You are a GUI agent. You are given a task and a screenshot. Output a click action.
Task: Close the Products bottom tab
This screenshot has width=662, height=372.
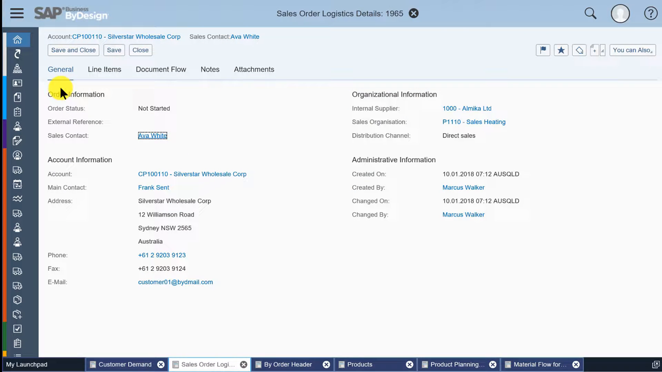point(410,364)
